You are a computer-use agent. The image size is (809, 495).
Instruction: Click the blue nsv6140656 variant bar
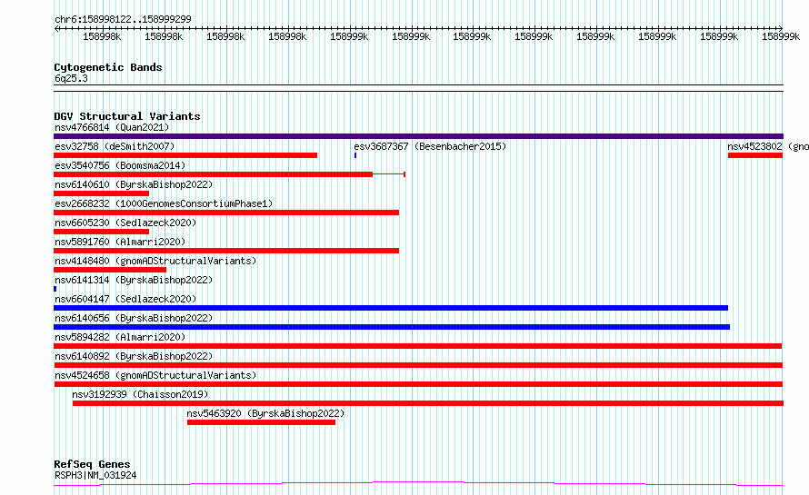(x=392, y=327)
